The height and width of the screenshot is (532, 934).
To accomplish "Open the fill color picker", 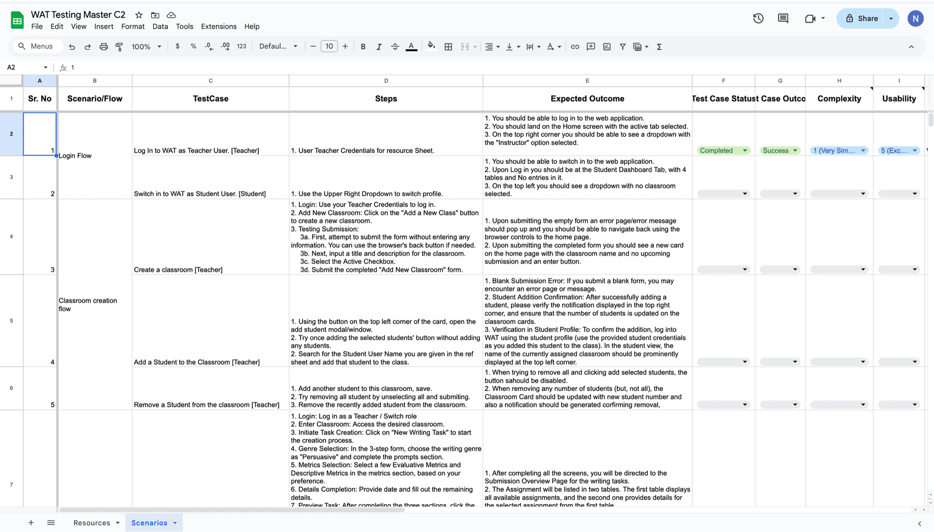I will 431,46.
